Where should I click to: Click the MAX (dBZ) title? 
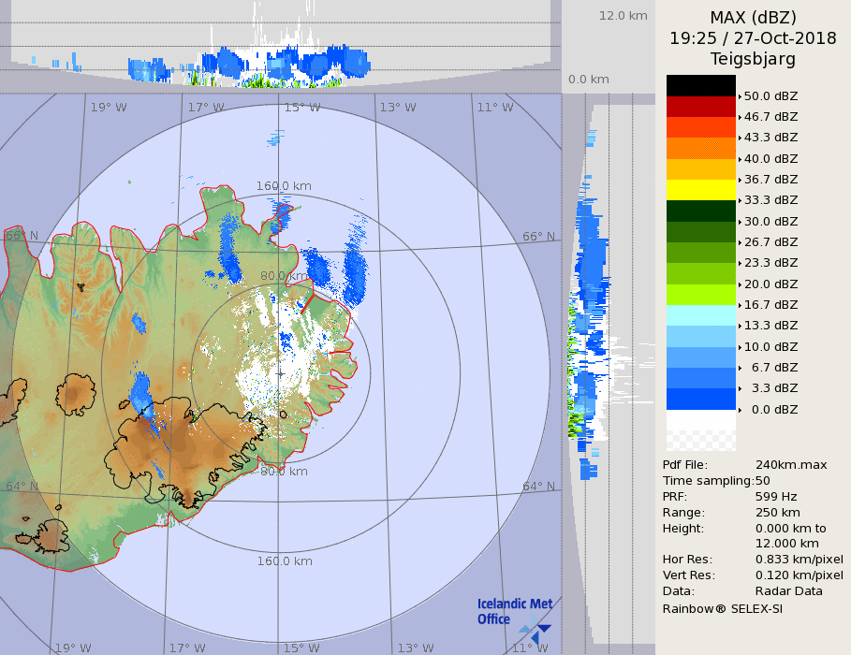click(x=753, y=18)
